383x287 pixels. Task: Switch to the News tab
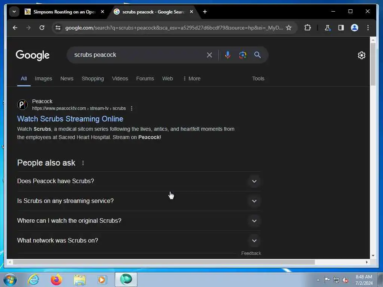67,78
